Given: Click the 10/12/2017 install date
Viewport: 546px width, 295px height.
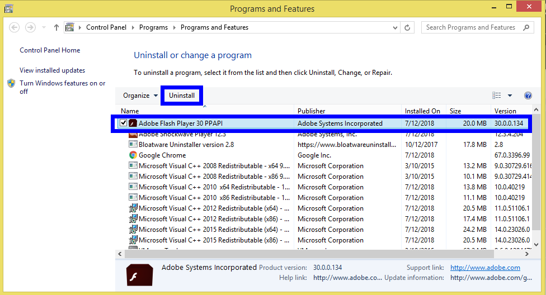Looking at the screenshot, I should click(x=421, y=144).
